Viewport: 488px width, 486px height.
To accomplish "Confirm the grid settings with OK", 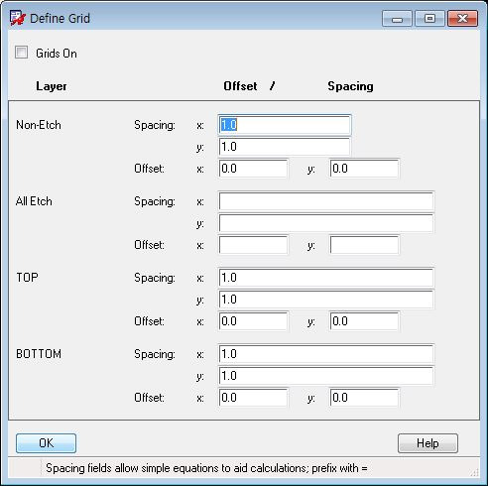I will [x=46, y=443].
